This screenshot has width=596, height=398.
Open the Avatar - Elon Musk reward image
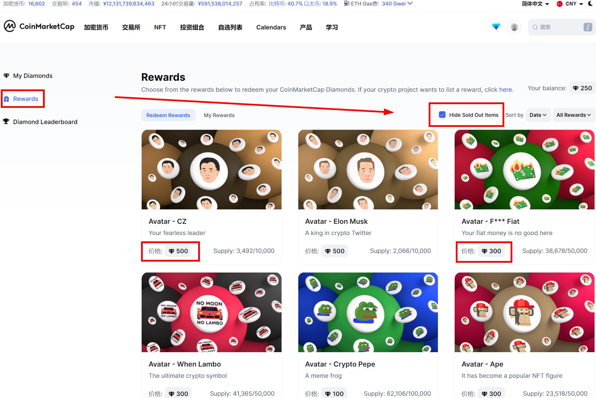368,170
